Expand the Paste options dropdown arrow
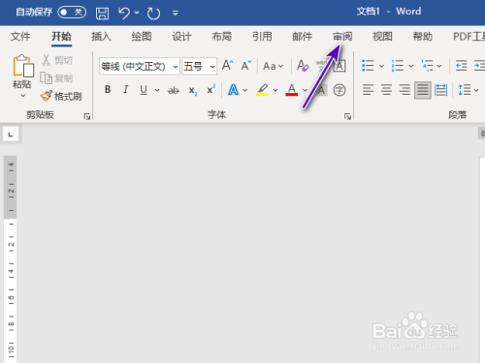Screen dimensions: 485x363 coord(23,96)
